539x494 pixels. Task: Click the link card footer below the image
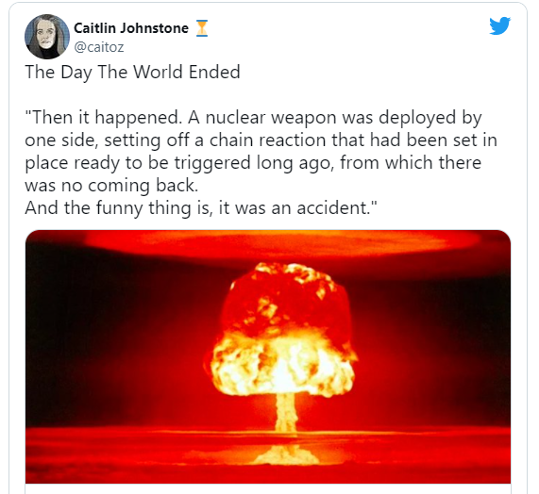point(268,489)
